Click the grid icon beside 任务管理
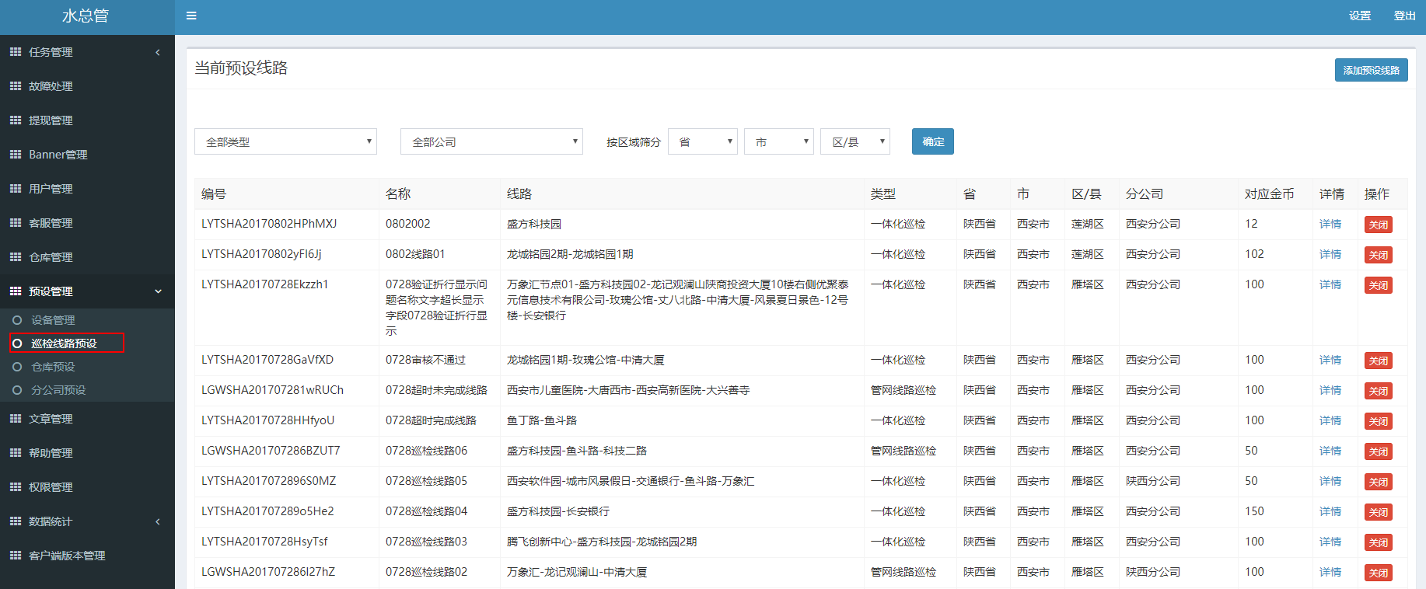Viewport: 1426px width, 589px height. pyautogui.click(x=16, y=52)
